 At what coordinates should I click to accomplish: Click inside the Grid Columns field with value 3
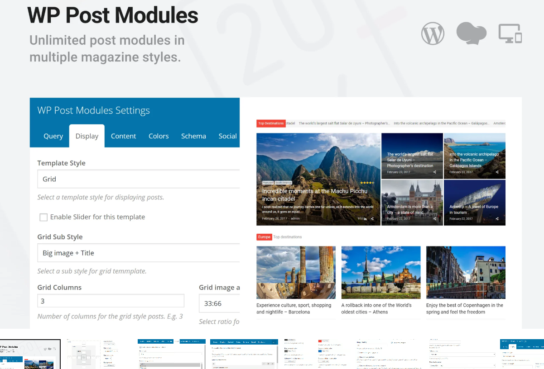111,301
